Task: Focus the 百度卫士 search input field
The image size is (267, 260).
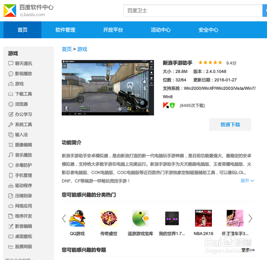Action: click(193, 11)
